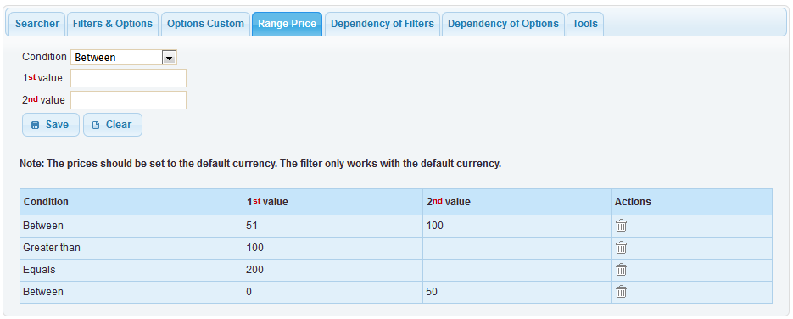Select the Range Price tab

click(287, 24)
